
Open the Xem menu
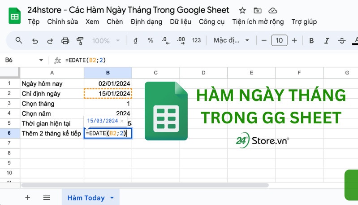click(x=92, y=22)
